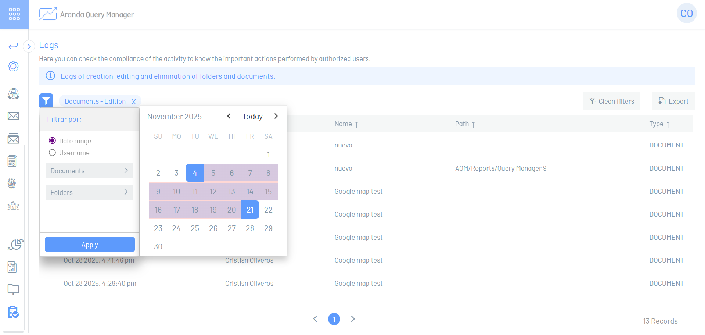Open the settings gear in sidebar
The image size is (705, 335).
click(x=13, y=66)
